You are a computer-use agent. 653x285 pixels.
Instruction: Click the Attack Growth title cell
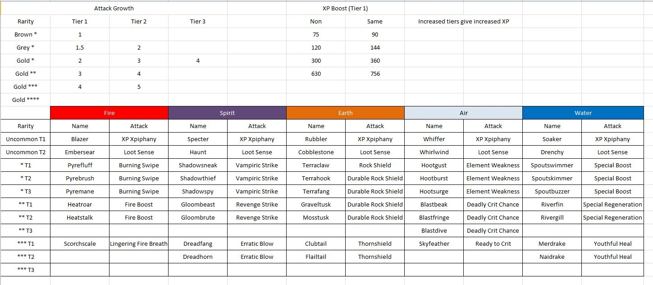click(114, 8)
